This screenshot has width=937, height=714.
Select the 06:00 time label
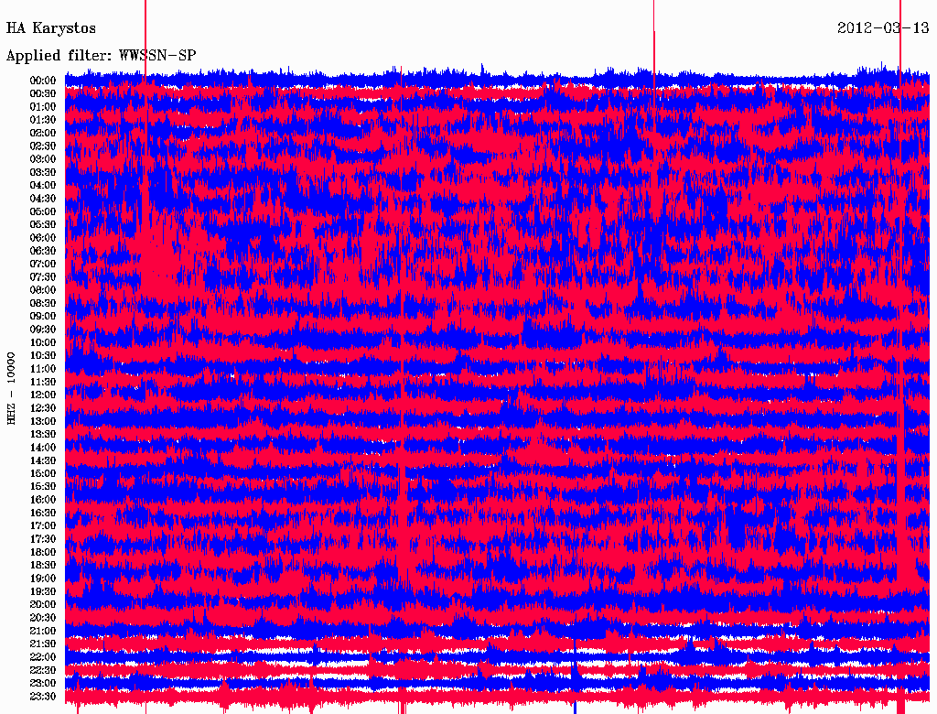[x=43, y=237]
